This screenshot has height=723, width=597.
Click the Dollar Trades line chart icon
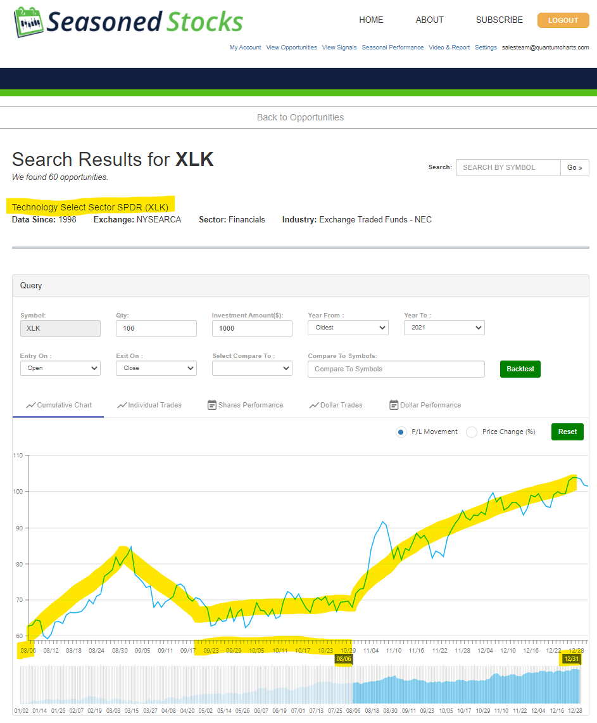(313, 405)
